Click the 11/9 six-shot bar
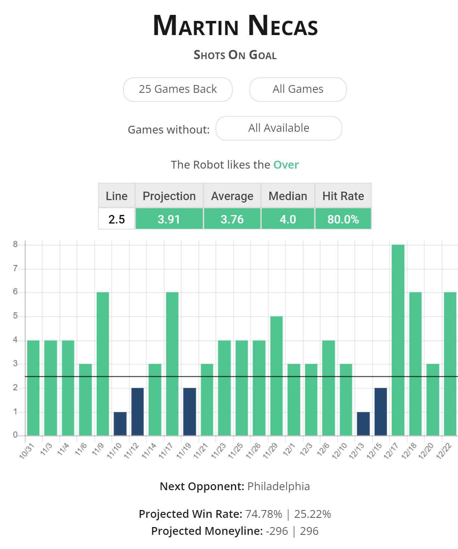The image size is (458, 549). pyautogui.click(x=103, y=364)
